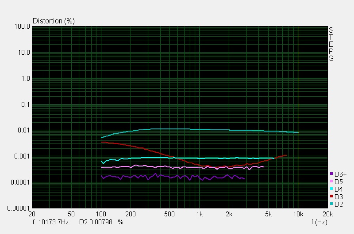
Task: Click the 500 x-axis frequency label
Action: click(x=169, y=214)
